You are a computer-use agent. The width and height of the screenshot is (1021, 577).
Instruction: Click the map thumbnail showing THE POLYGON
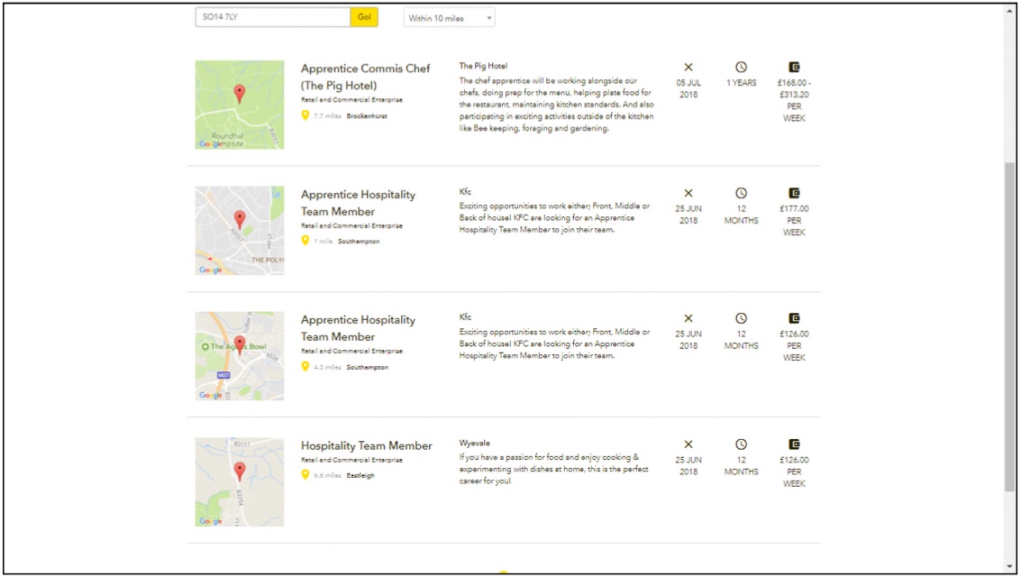pyautogui.click(x=240, y=231)
